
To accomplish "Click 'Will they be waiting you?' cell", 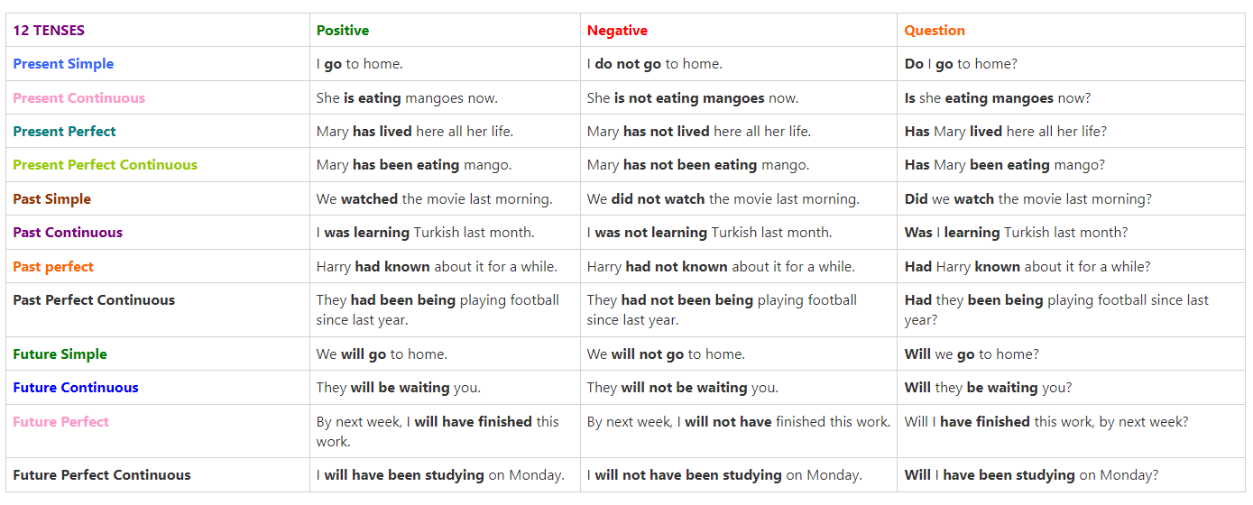I will click(x=988, y=388).
